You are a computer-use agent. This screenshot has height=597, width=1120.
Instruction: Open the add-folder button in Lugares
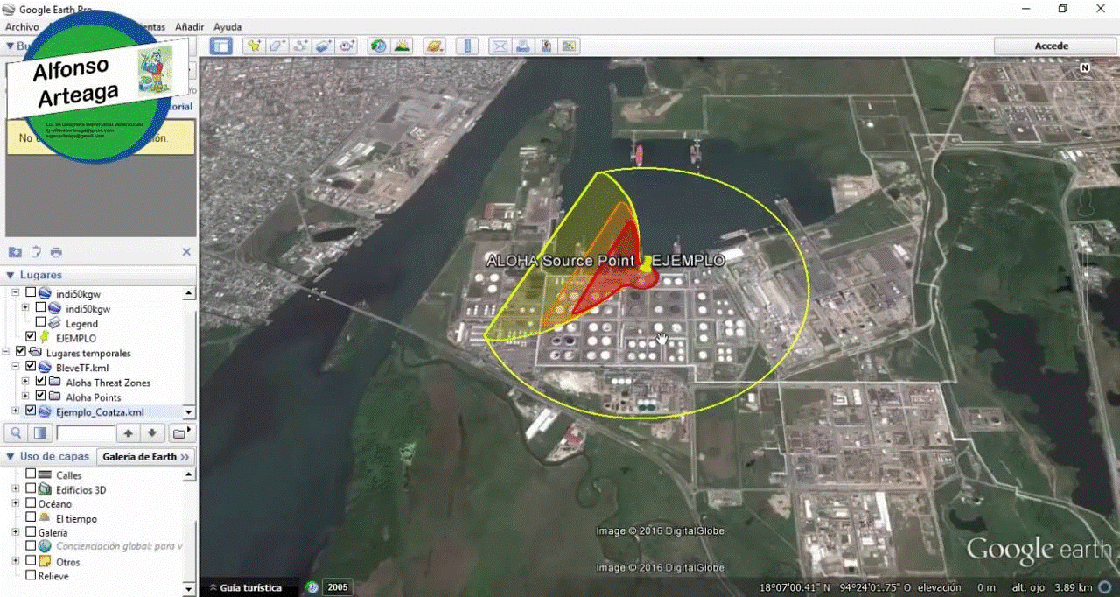pos(180,432)
